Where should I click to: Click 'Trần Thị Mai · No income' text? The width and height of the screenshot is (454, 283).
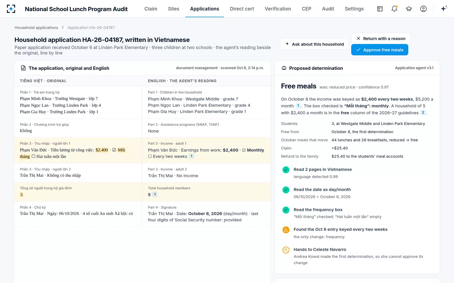(173, 176)
